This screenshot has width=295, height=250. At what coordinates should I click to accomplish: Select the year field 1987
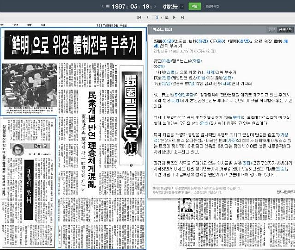pos(118,6)
